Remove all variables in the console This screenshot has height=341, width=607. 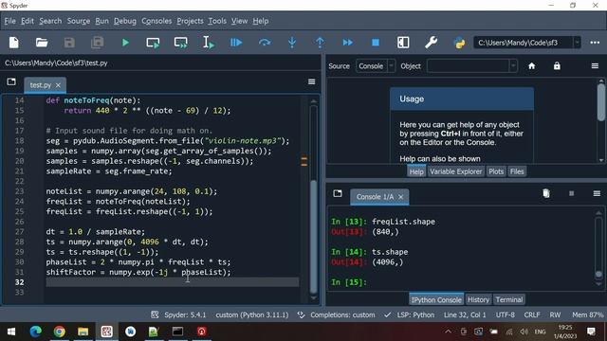point(546,193)
